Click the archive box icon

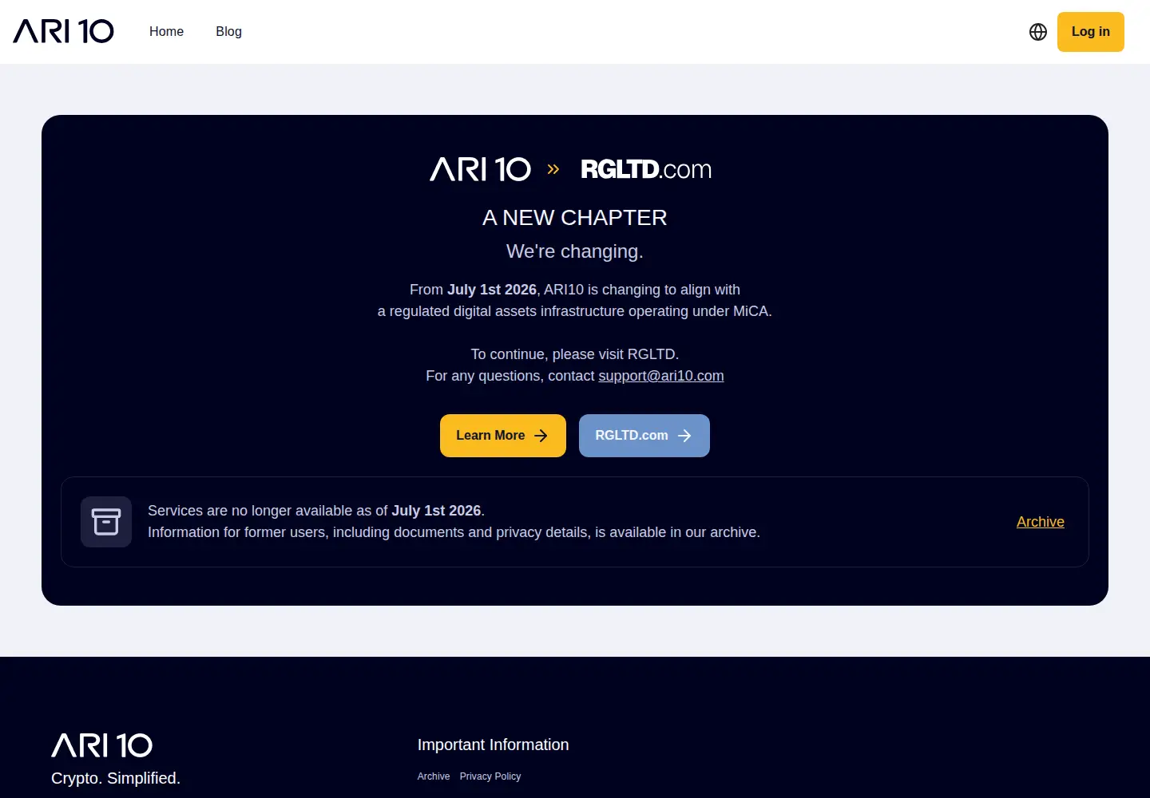point(106,522)
